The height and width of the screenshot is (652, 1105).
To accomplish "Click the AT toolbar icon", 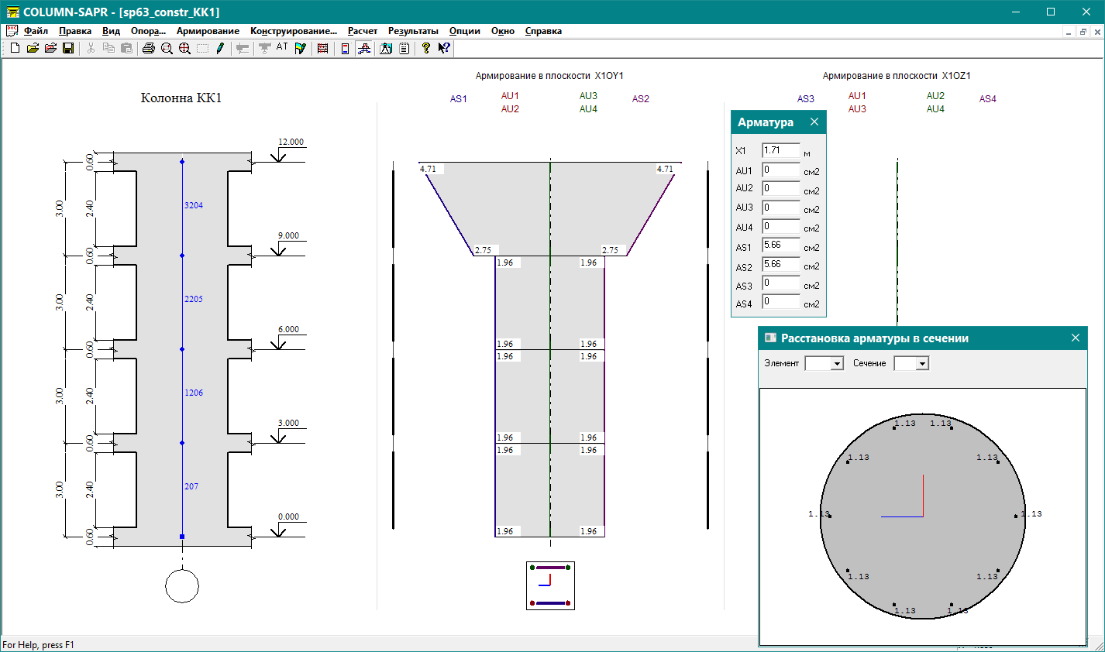I will pyautogui.click(x=282, y=48).
